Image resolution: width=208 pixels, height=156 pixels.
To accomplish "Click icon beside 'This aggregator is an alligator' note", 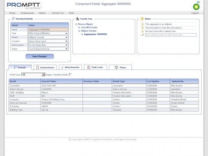I will 143,24.
